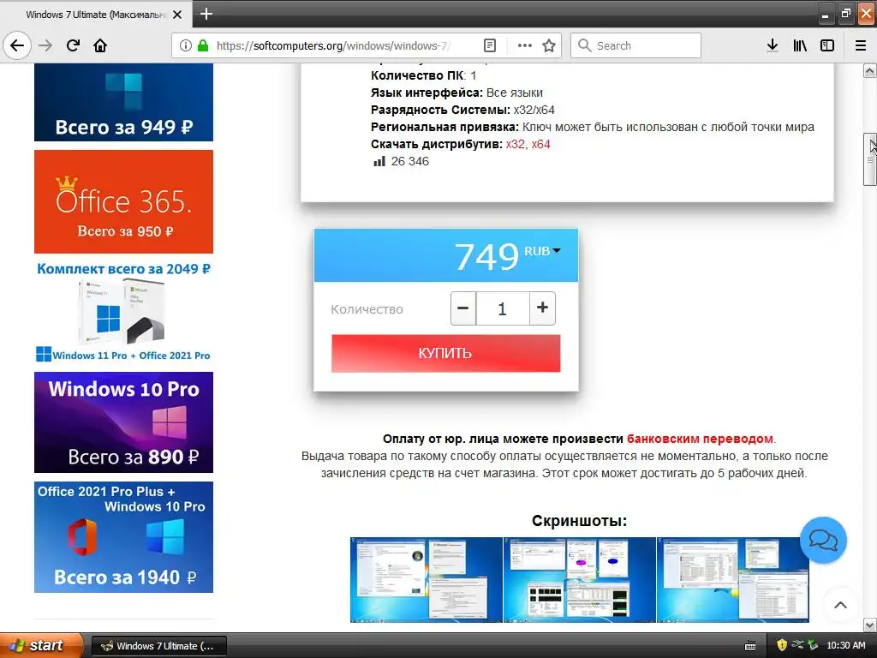Click the keyboard icon in system tray
The image size is (877, 658).
pos(750,646)
